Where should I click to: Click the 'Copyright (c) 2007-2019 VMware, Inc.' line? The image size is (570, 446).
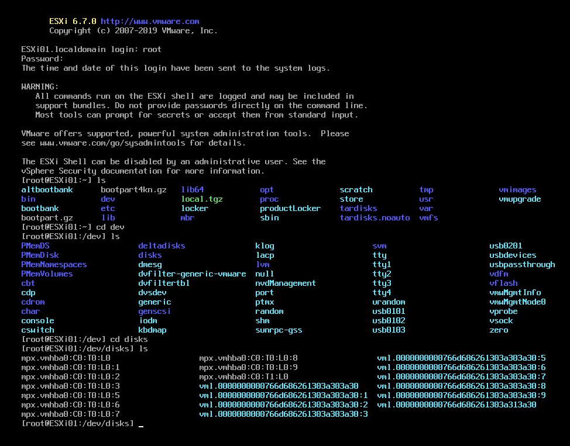click(133, 31)
